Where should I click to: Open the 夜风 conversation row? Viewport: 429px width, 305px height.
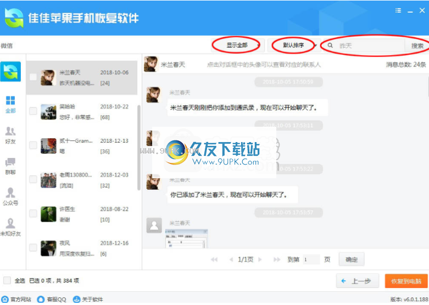coord(82,248)
